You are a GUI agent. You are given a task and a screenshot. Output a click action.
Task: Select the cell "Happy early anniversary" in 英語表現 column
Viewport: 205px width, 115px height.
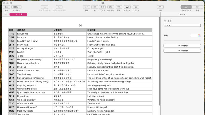pos(35,59)
